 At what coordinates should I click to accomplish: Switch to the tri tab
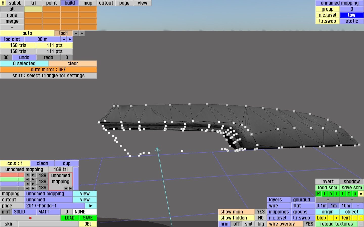(33, 3)
